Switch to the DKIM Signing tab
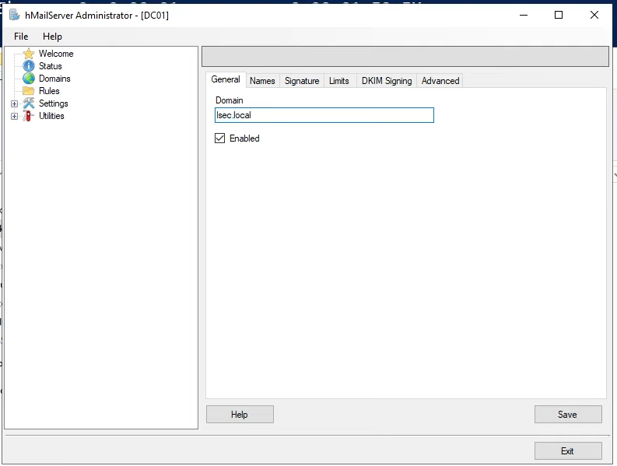This screenshot has height=466, width=617. [x=387, y=81]
